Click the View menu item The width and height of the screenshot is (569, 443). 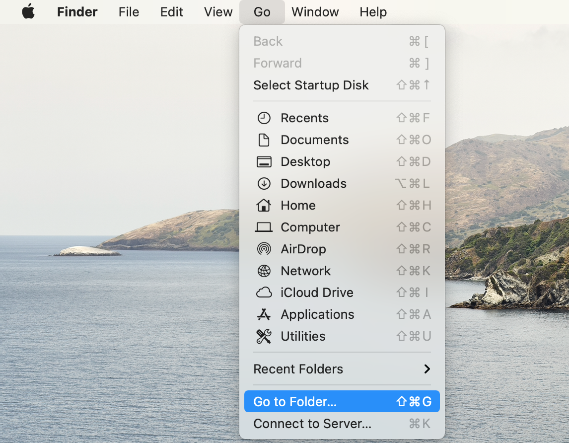217,12
